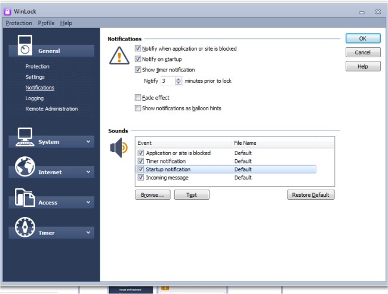Click the Browse... button
The height and width of the screenshot is (294, 388).
coord(153,194)
